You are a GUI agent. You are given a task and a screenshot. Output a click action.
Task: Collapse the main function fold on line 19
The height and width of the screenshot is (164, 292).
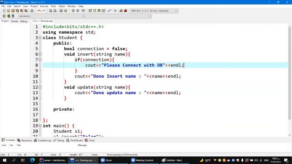click(x=40, y=126)
